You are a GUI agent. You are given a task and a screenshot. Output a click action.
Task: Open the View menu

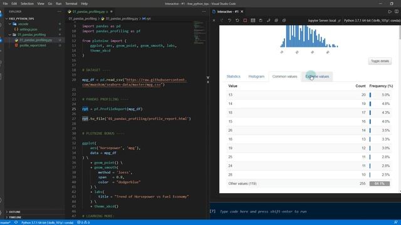pos(41,4)
